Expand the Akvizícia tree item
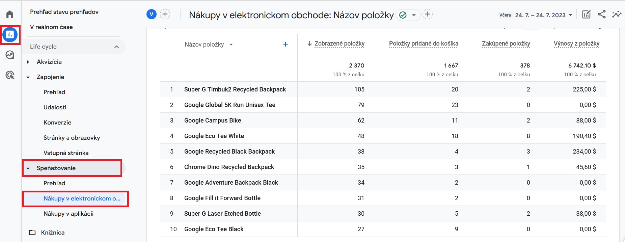Screen dimensions: 625x242 pyautogui.click(x=28, y=62)
